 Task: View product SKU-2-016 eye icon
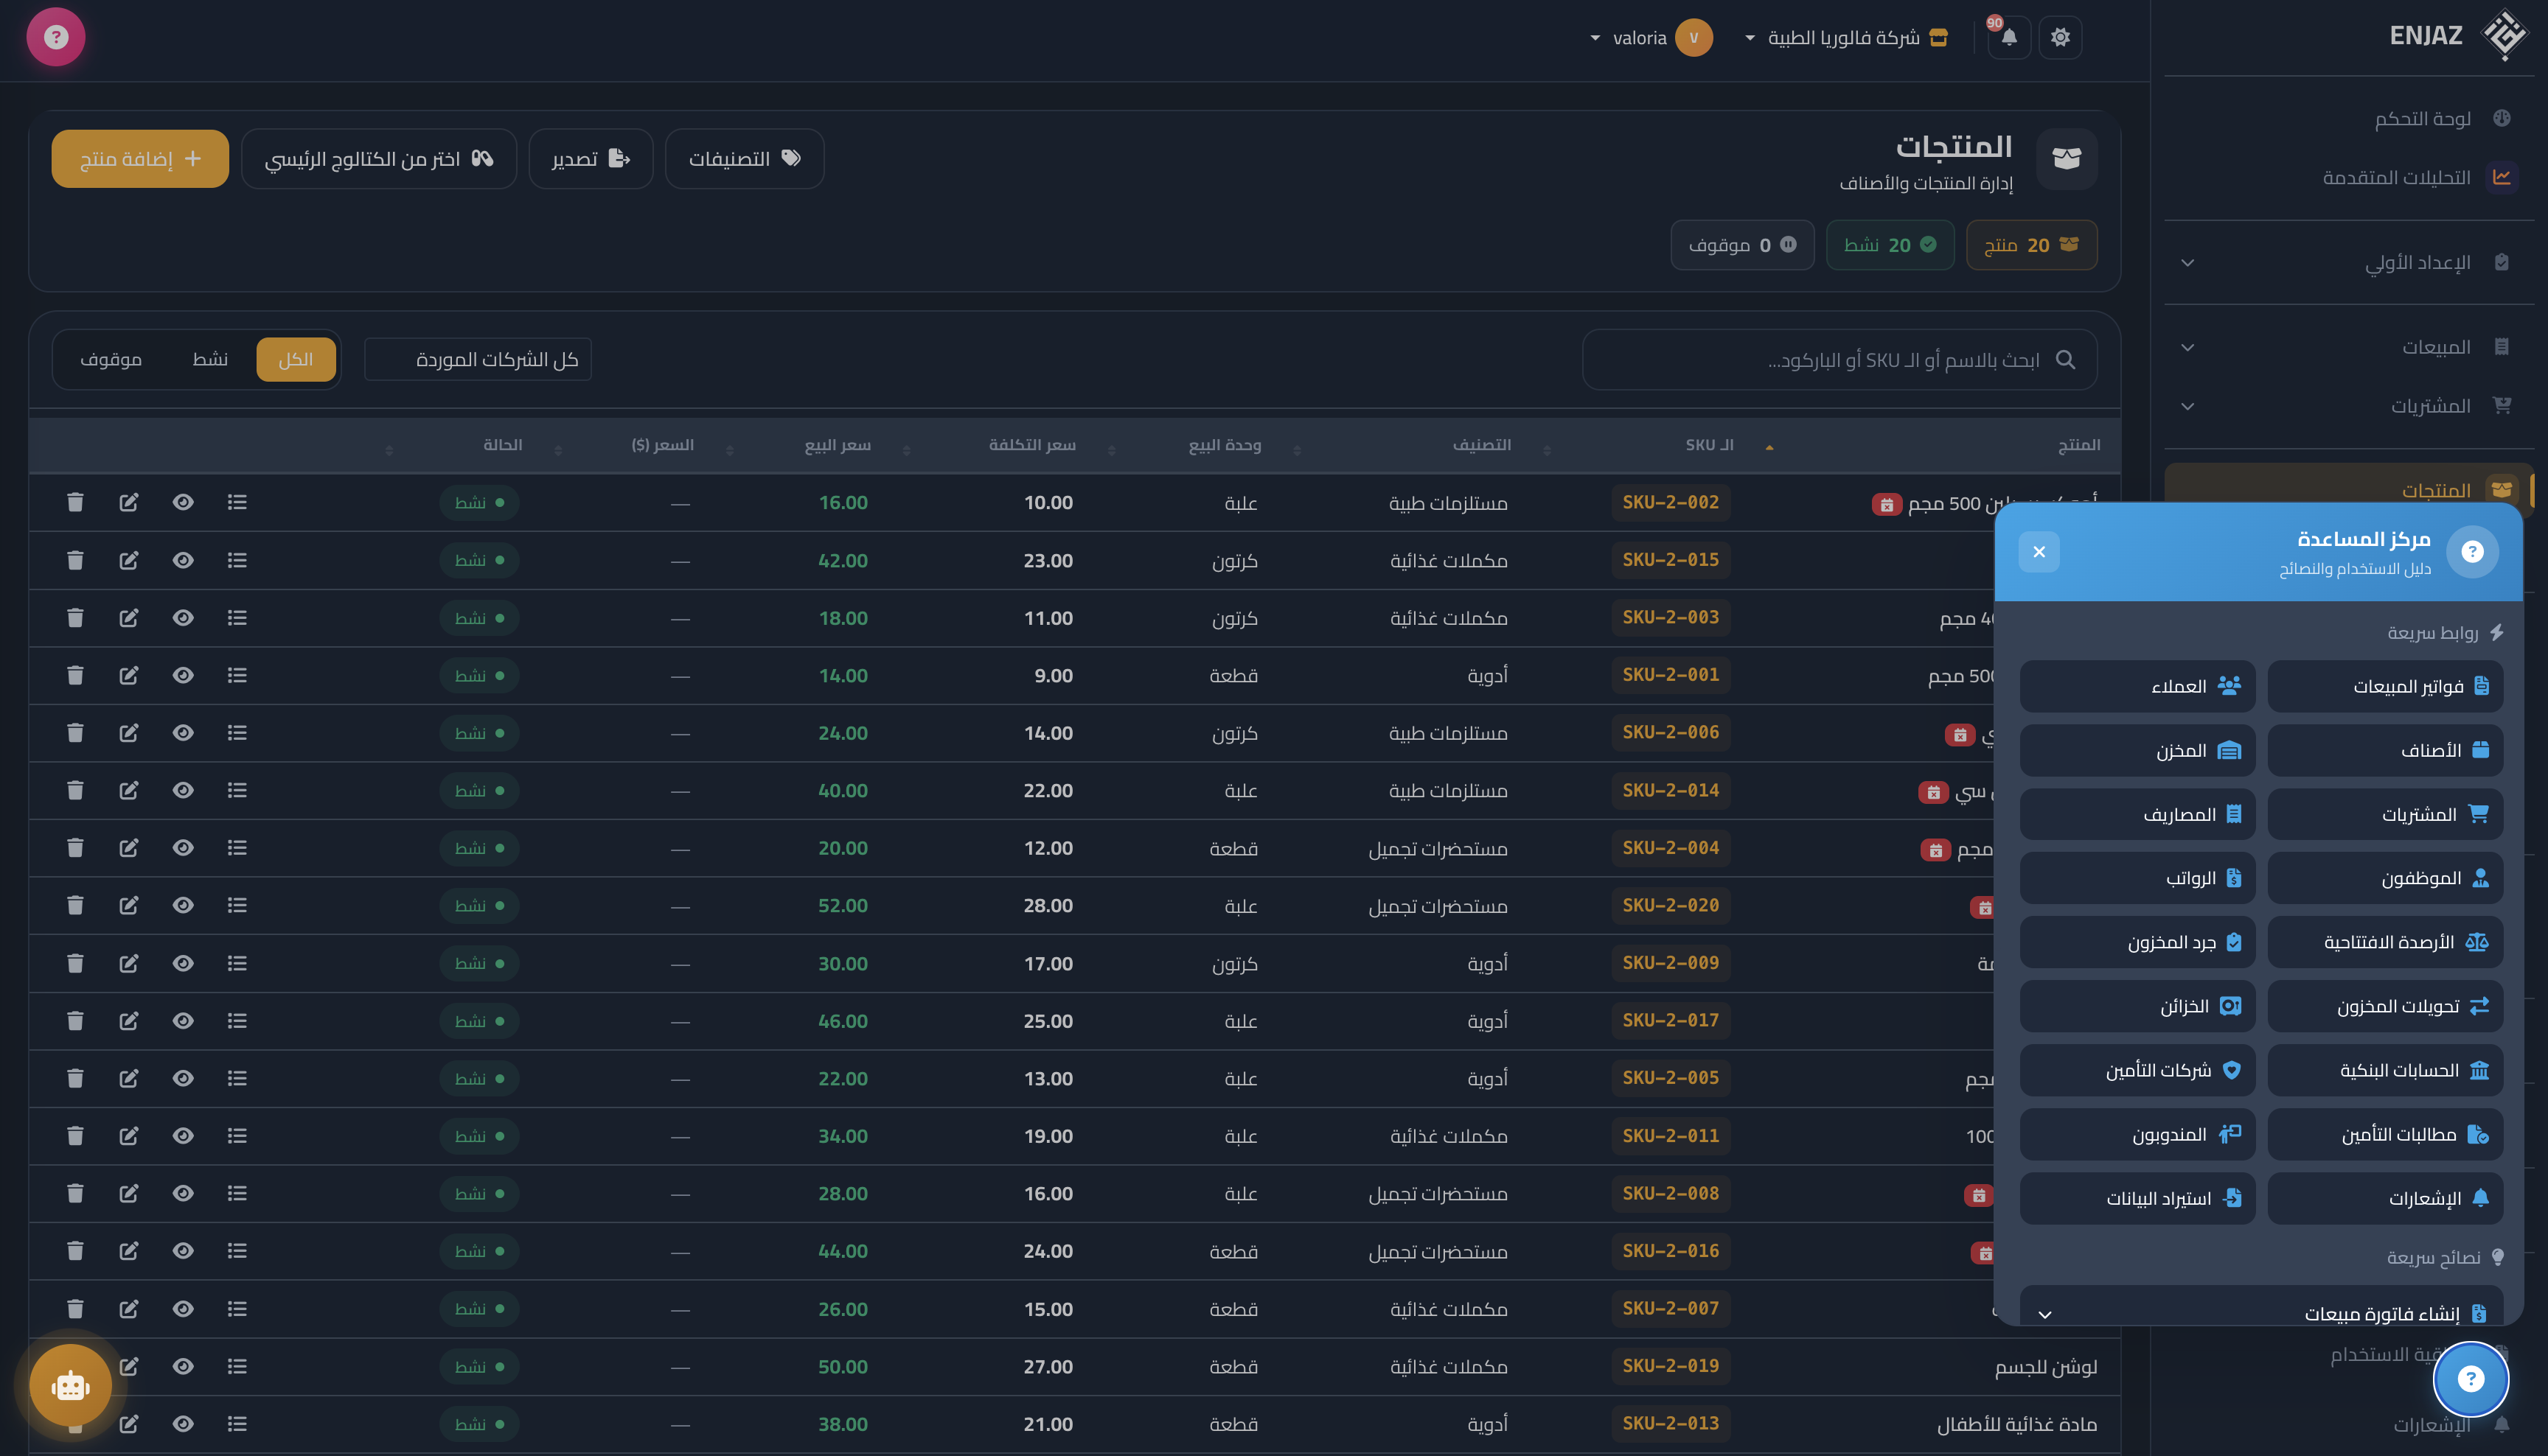pos(183,1251)
